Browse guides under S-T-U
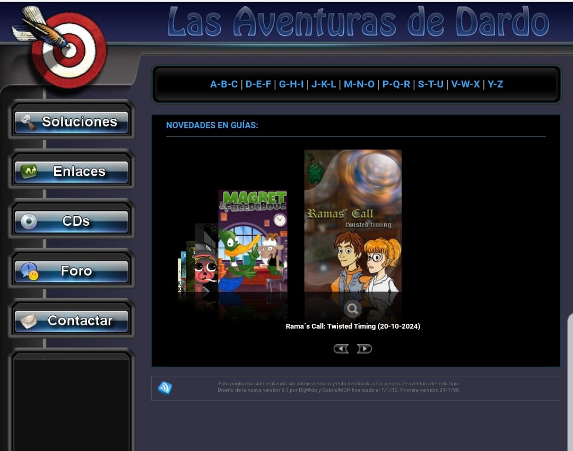The height and width of the screenshot is (451, 573). (430, 84)
